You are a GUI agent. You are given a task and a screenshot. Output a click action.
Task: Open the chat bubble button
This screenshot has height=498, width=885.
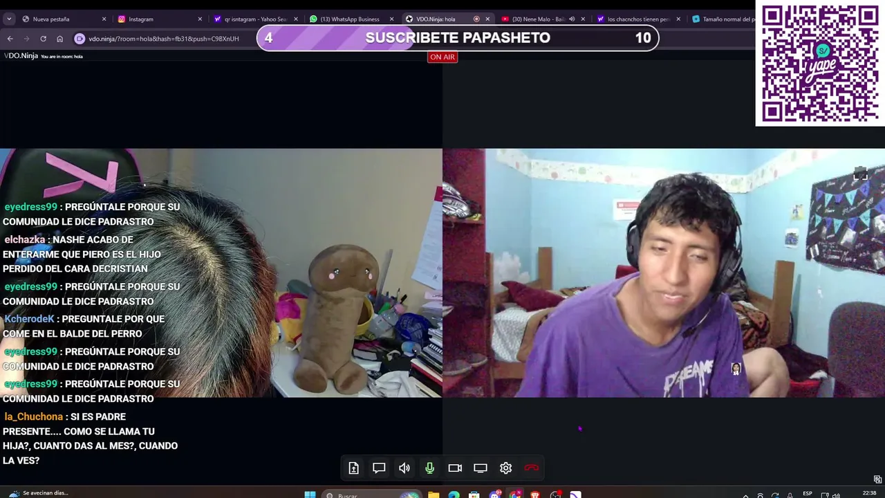pyautogui.click(x=379, y=468)
